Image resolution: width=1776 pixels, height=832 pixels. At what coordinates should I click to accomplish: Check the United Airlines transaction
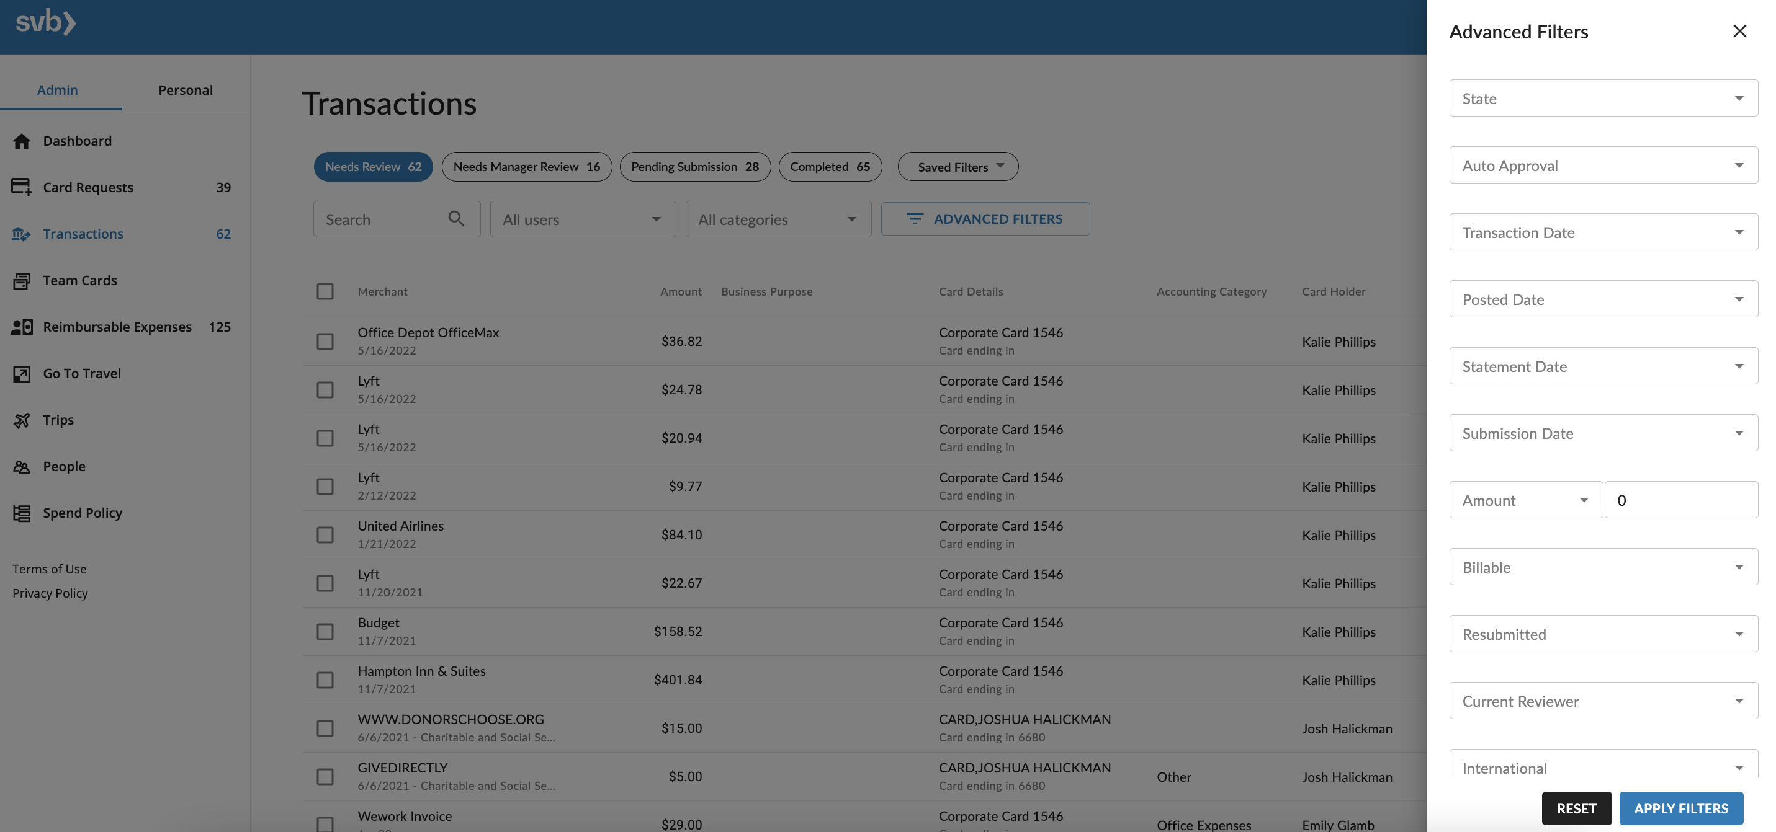coord(325,534)
